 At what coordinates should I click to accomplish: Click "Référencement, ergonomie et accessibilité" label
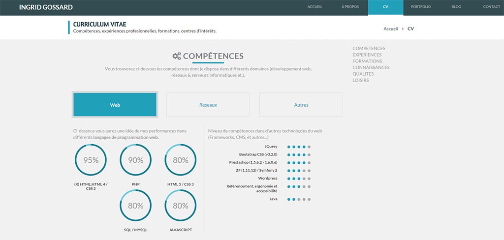point(252,188)
